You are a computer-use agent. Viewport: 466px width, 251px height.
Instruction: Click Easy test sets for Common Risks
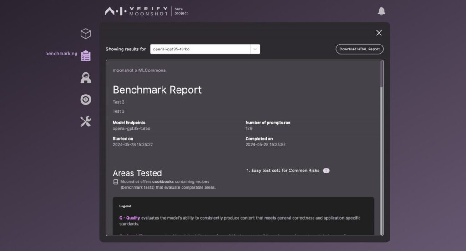pyautogui.click(x=282, y=171)
